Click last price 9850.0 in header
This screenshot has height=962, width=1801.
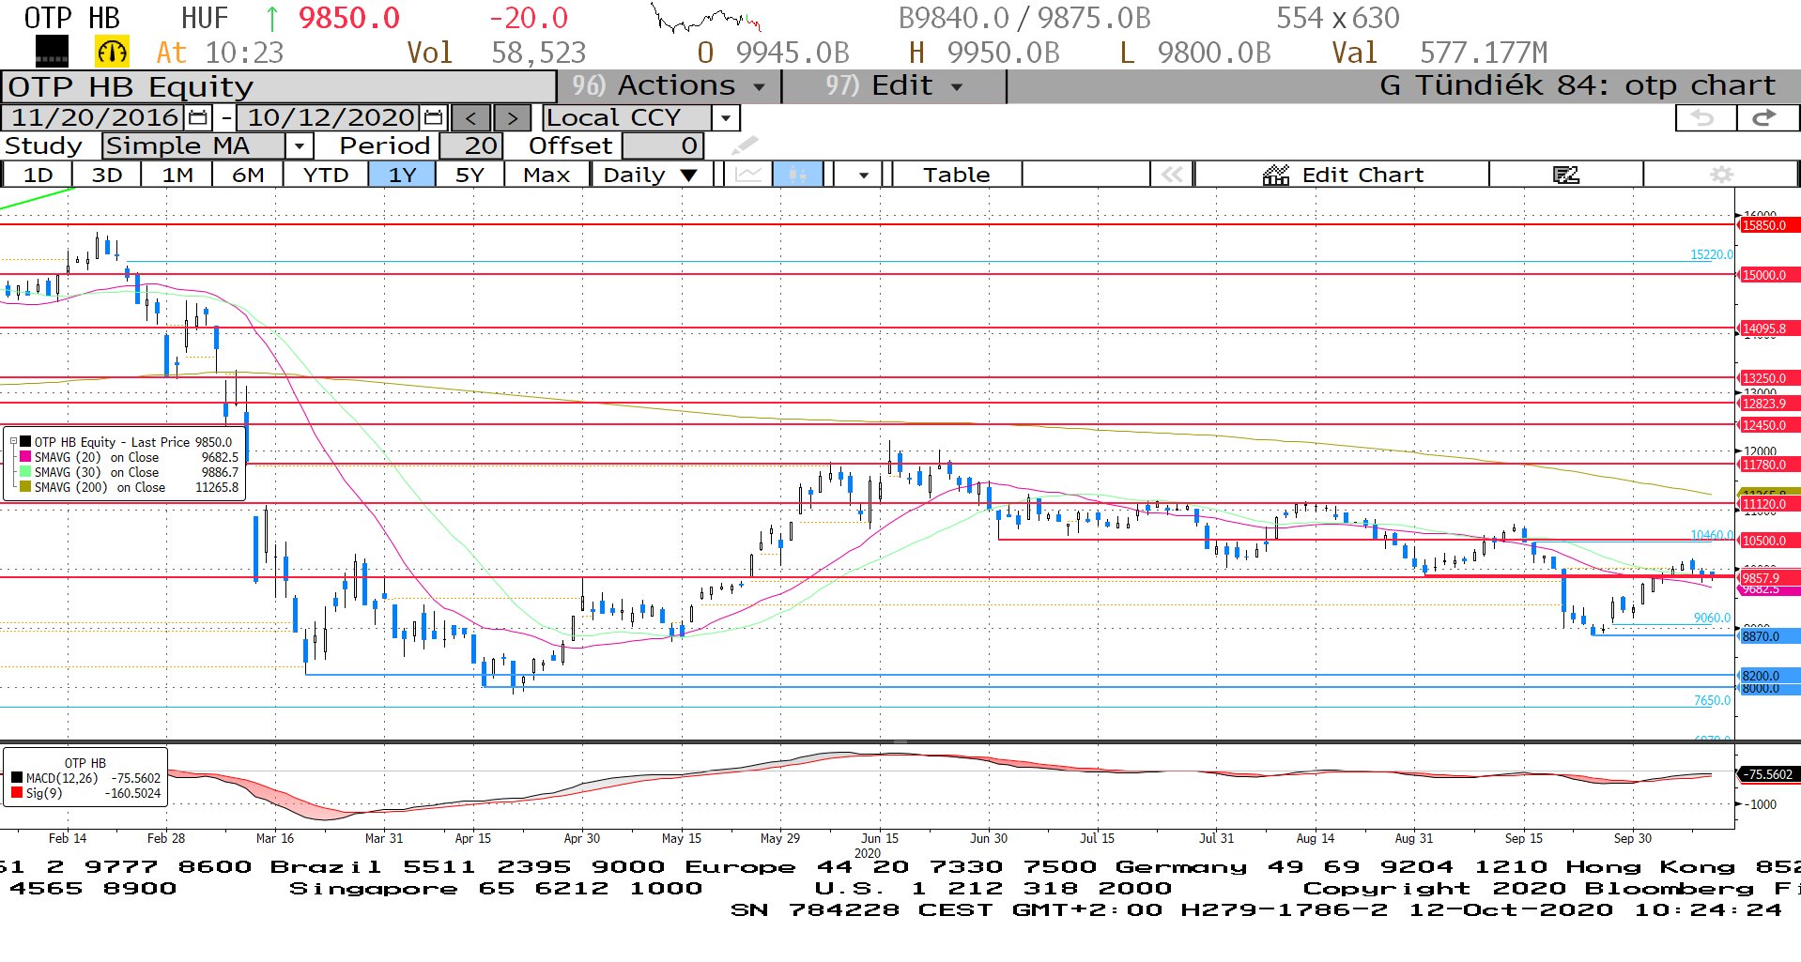(349, 18)
